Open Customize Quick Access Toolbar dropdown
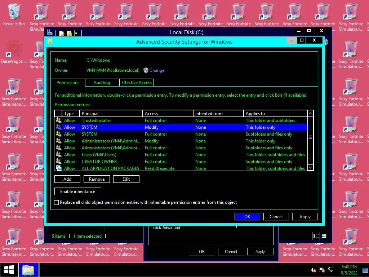This screenshot has width=369, height=277. coord(76,33)
